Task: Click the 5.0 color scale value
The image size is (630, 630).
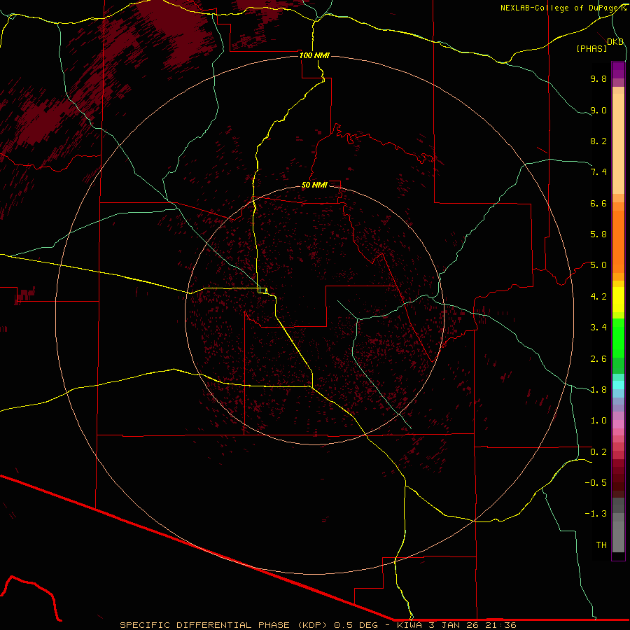Action: pyautogui.click(x=598, y=265)
